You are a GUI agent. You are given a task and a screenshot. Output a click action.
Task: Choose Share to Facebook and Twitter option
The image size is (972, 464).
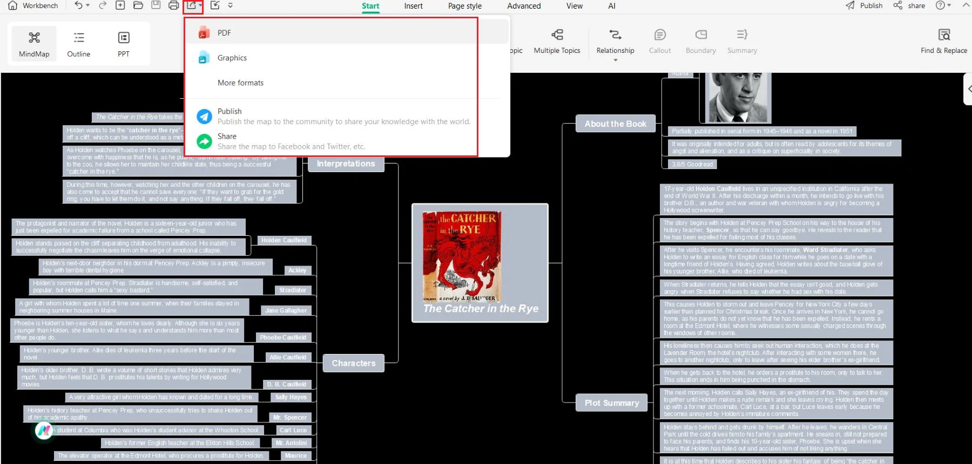click(x=346, y=141)
